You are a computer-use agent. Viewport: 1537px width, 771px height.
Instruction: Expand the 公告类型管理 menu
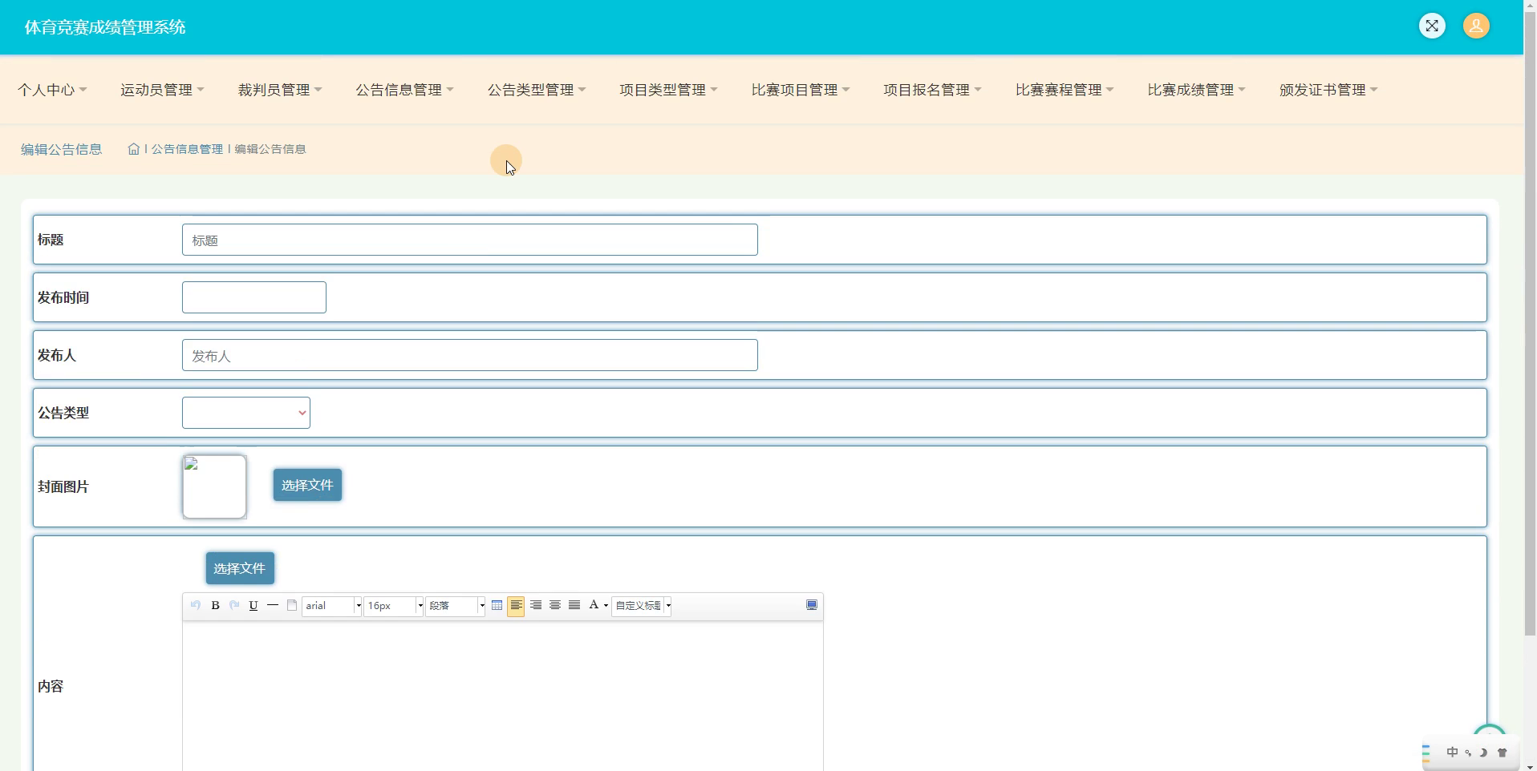coord(537,90)
